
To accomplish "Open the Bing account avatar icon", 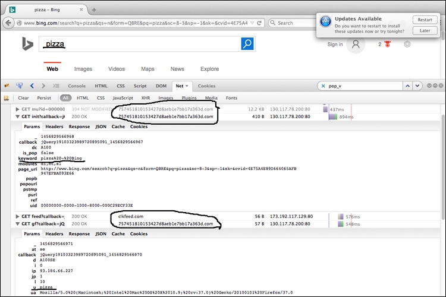I will click(x=356, y=45).
